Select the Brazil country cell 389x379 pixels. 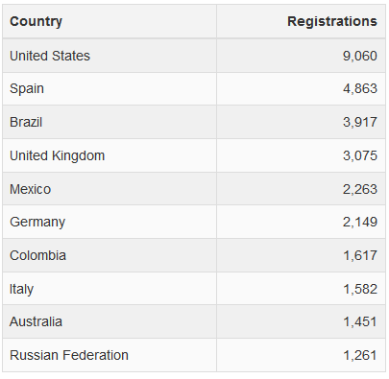pyautogui.click(x=109, y=122)
